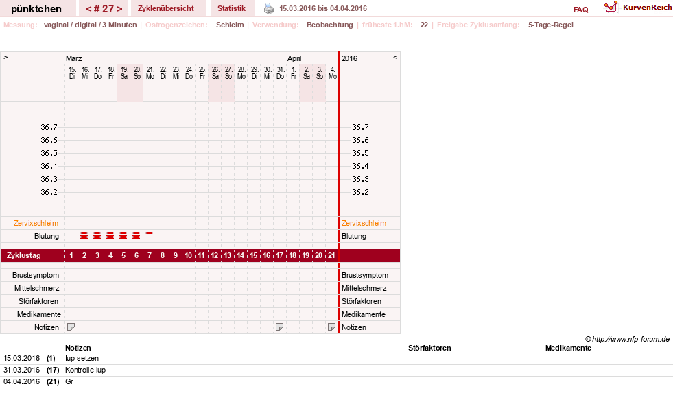Click the left Blutung row label

point(47,236)
